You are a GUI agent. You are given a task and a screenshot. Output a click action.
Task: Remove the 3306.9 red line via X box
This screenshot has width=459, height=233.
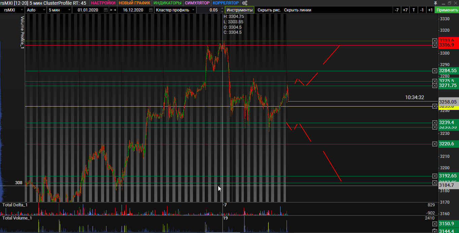coord(435,45)
